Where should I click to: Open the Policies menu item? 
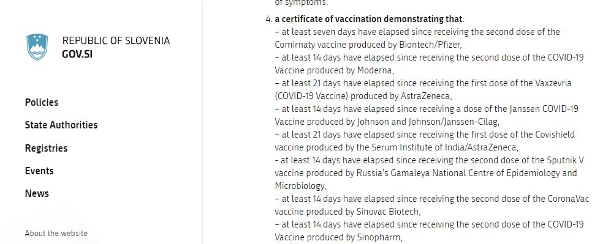tap(42, 102)
